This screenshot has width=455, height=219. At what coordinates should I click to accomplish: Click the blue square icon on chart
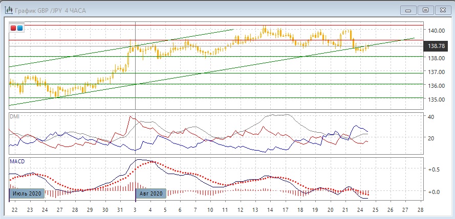pyautogui.click(x=20, y=28)
